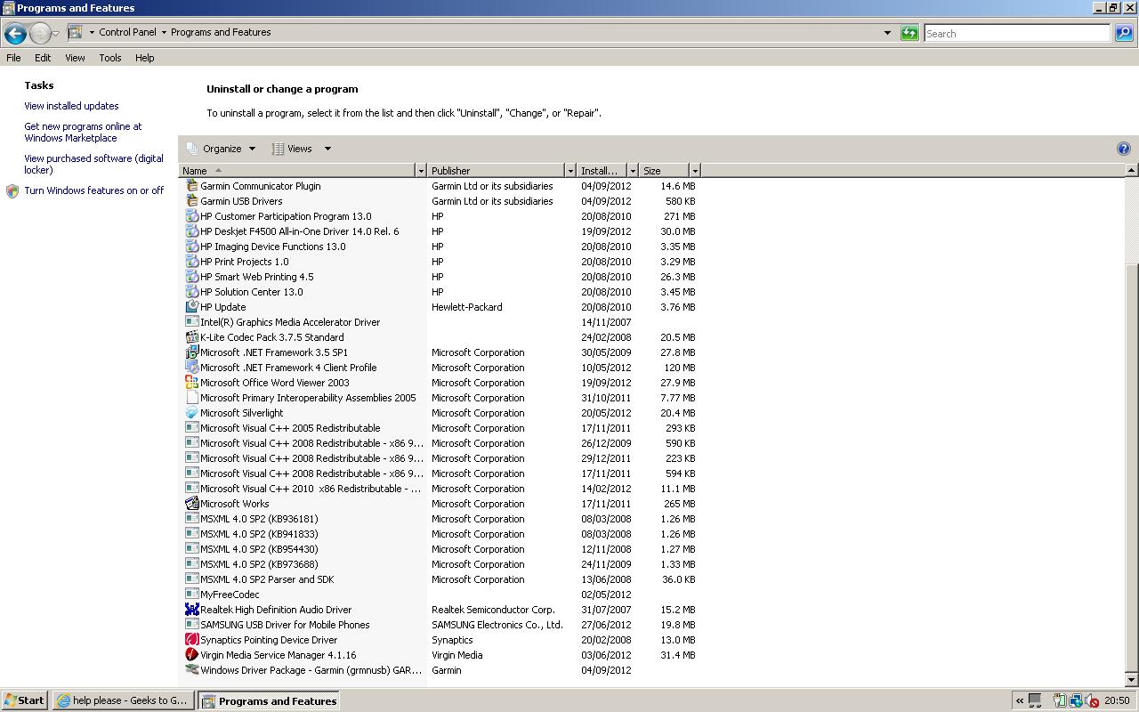Show hidden system tray icons
The height and width of the screenshot is (712, 1139).
point(1020,701)
